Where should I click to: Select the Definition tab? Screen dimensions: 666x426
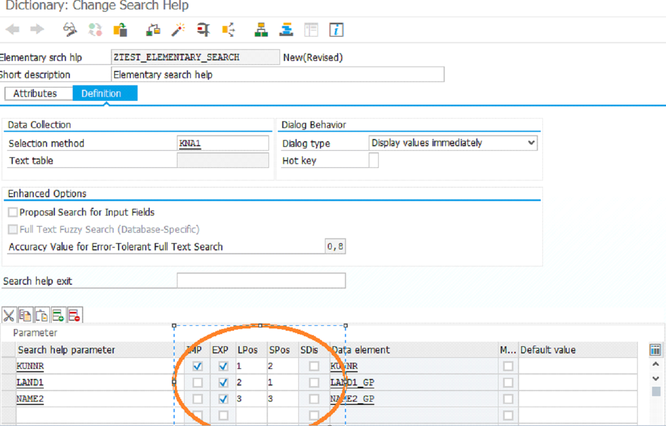pyautogui.click(x=105, y=93)
